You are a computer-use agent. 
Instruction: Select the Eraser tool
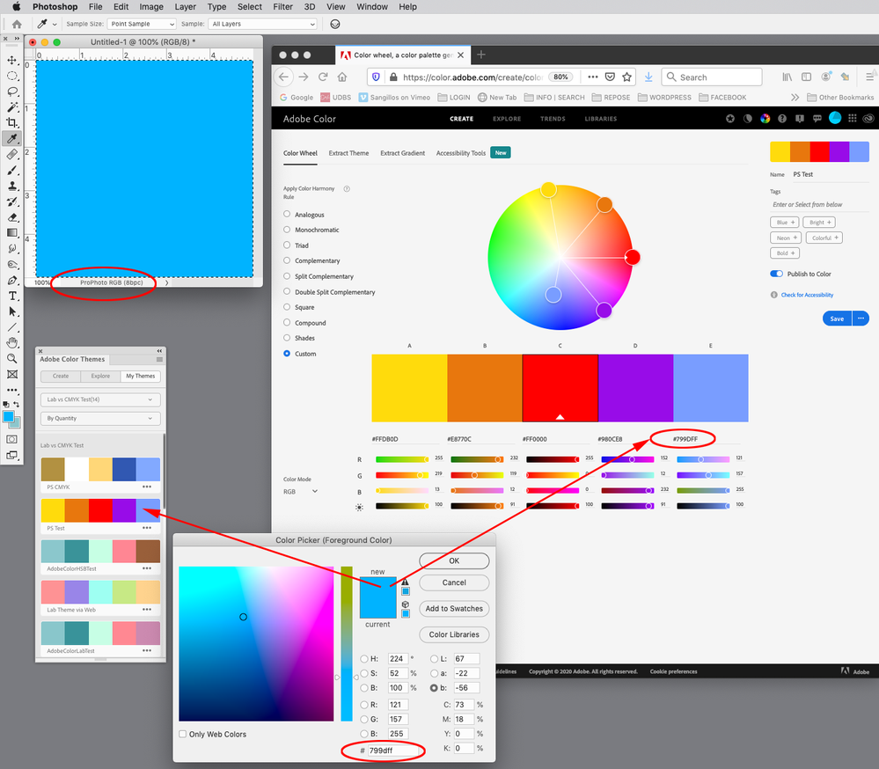tap(11, 217)
